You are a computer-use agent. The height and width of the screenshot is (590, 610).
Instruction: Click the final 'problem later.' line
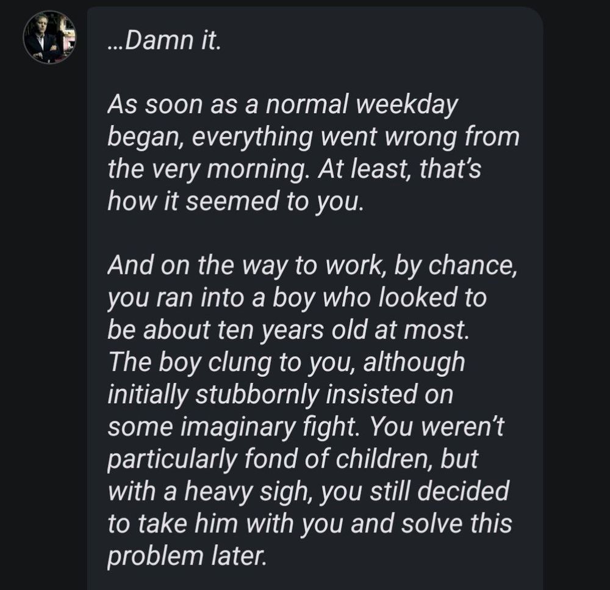[x=187, y=555]
